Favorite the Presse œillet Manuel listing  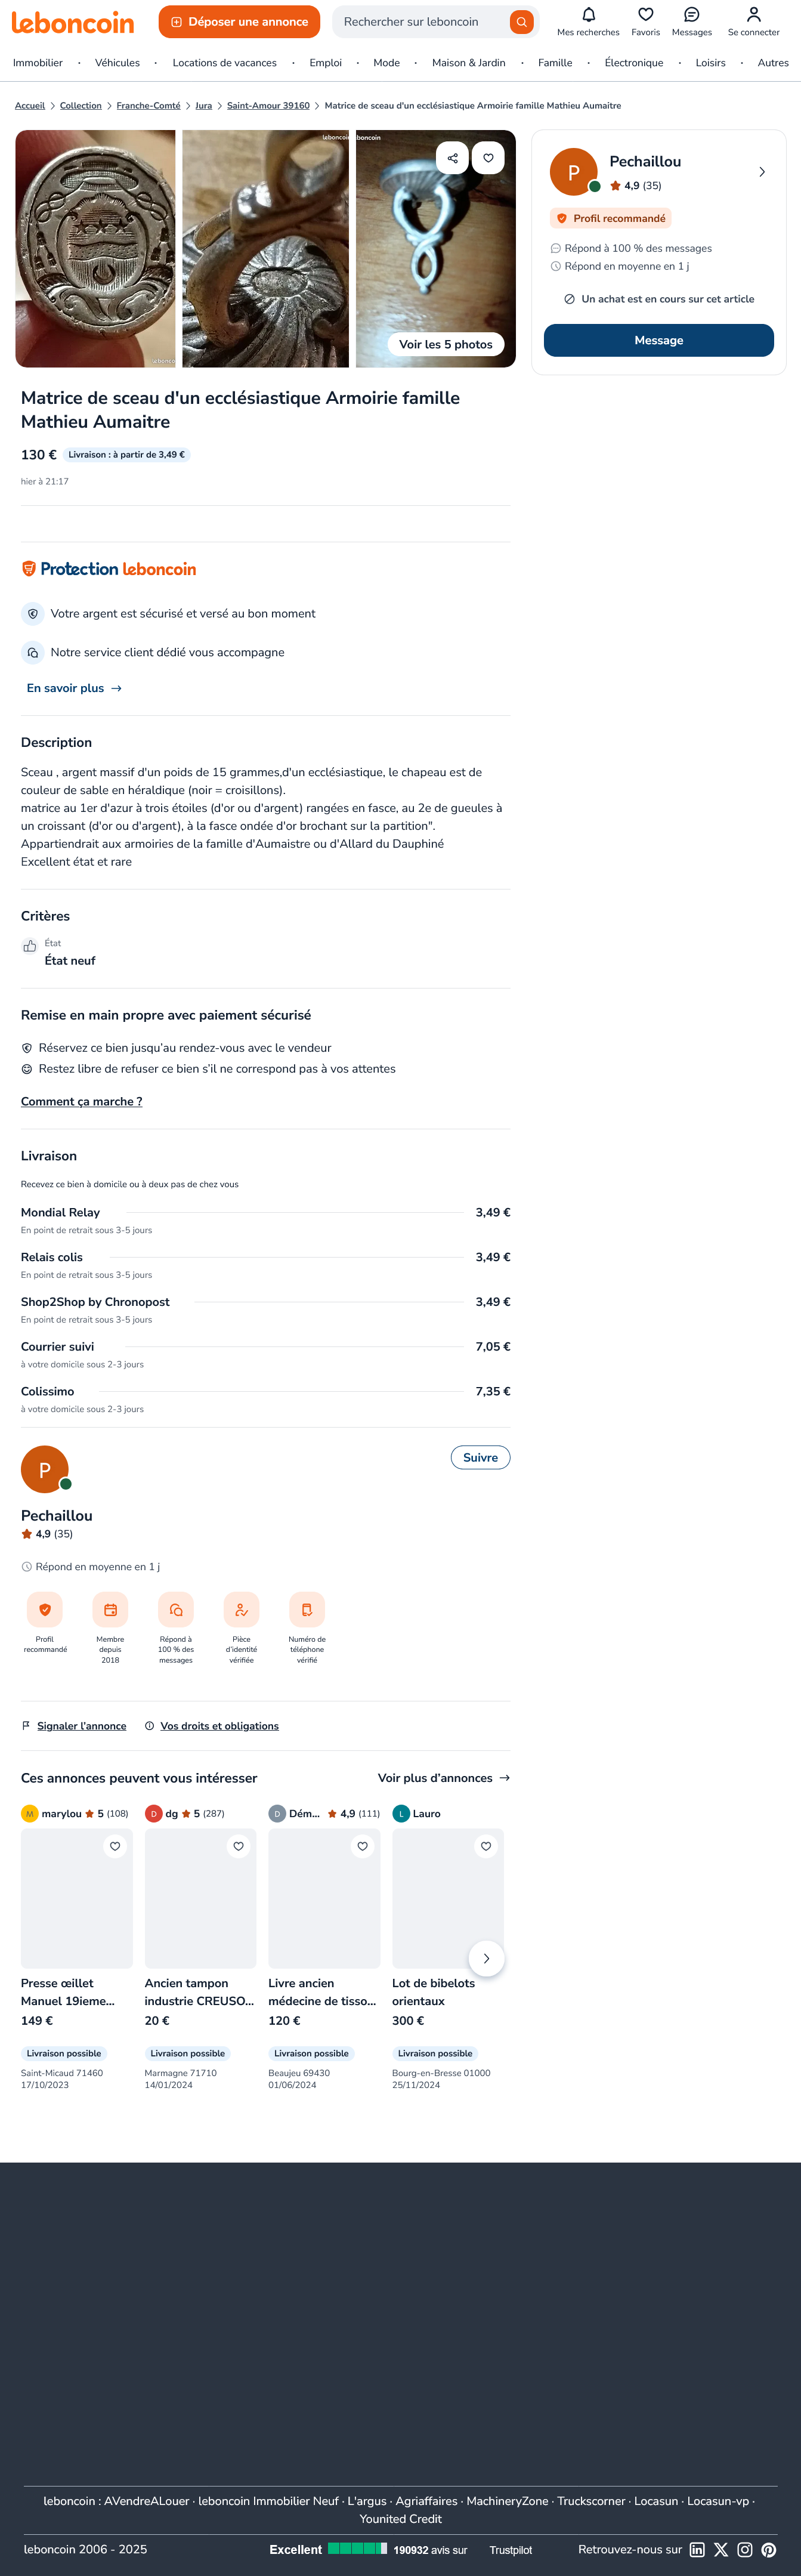pyautogui.click(x=115, y=1846)
